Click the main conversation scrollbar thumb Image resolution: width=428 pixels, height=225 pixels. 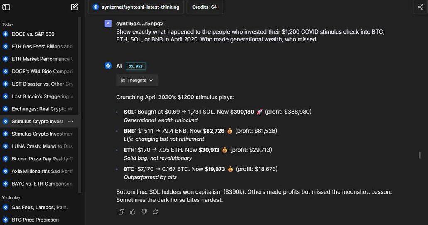tap(419, 155)
